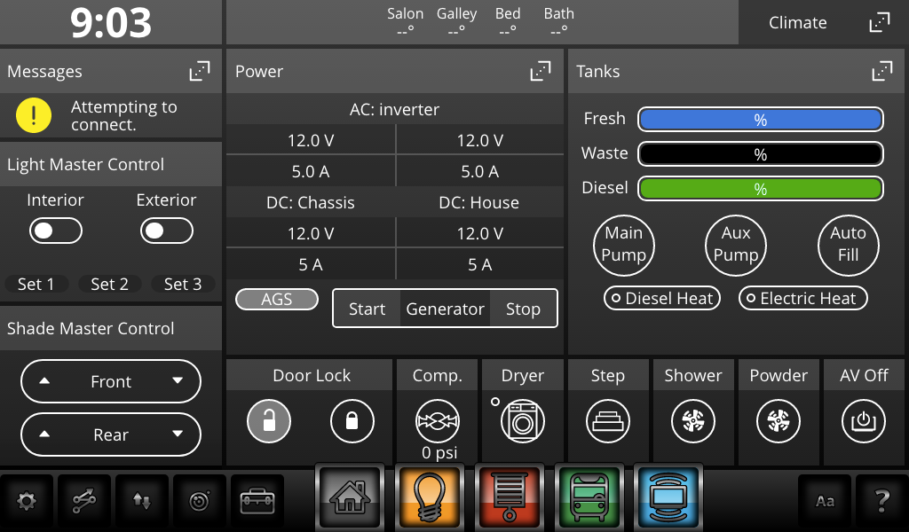Open the 'Attempting to connect.' message

coord(124,115)
